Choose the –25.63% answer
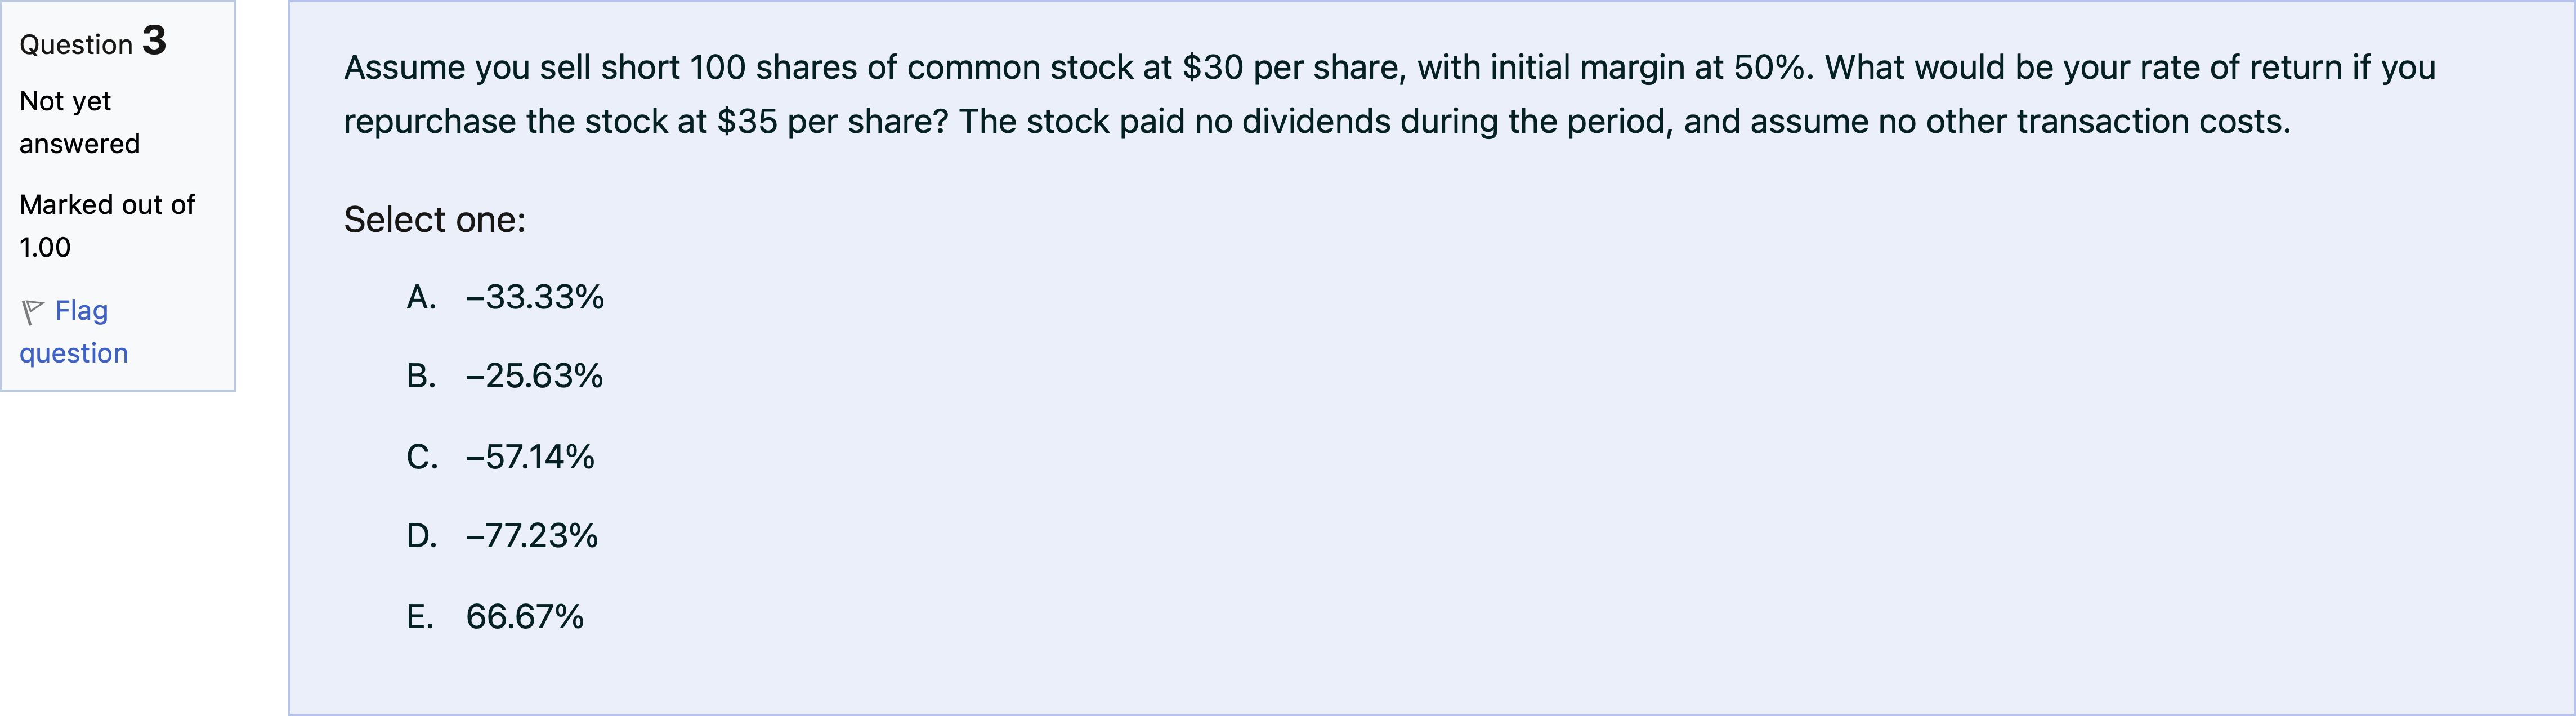 [534, 376]
